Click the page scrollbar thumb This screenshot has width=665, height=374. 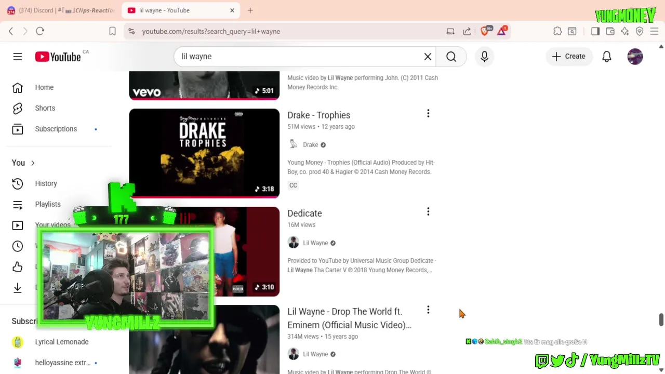pyautogui.click(x=661, y=320)
